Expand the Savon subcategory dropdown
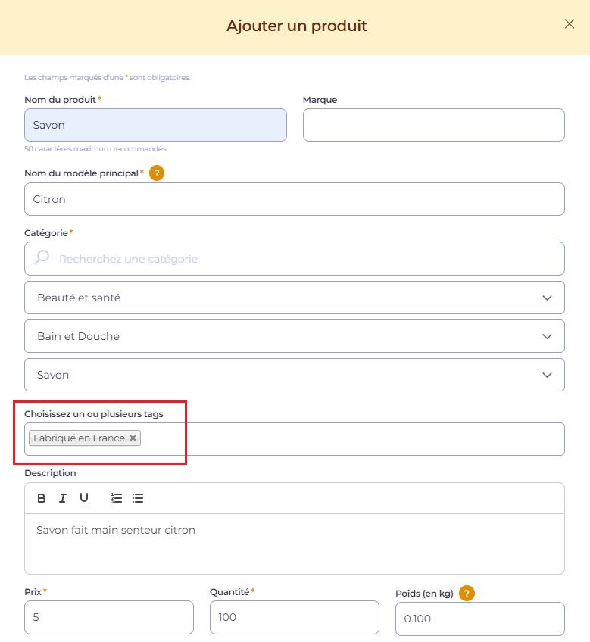 tap(295, 375)
